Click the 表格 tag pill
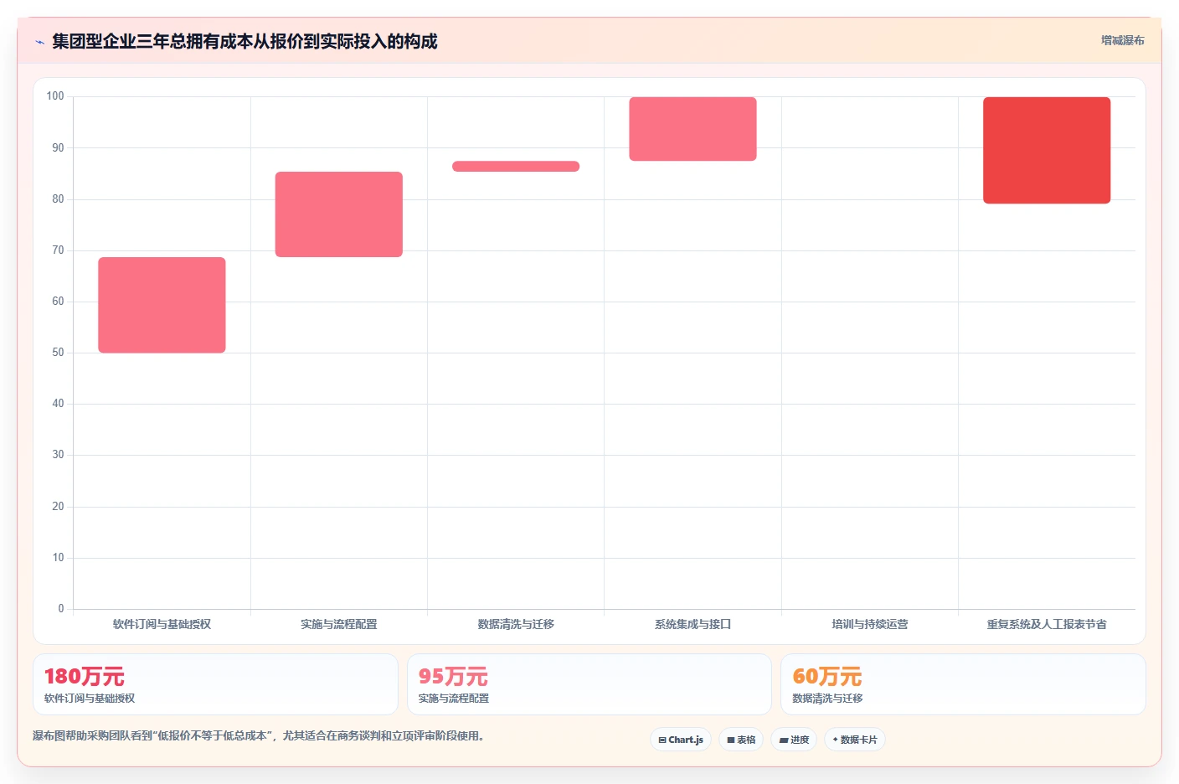Image resolution: width=1179 pixels, height=784 pixels. (741, 740)
